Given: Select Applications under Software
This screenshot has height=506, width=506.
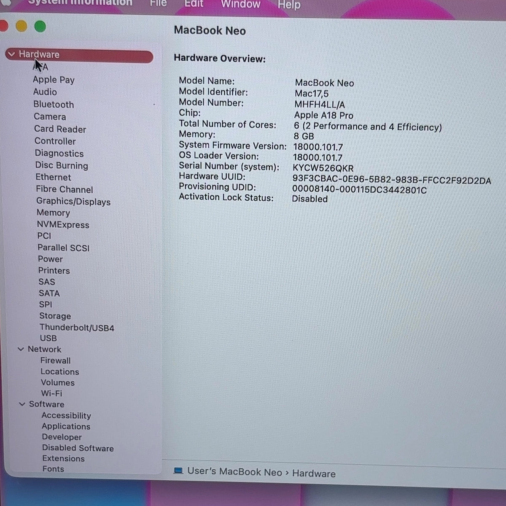Looking at the screenshot, I should coord(66,426).
